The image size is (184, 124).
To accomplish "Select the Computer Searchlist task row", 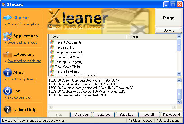I will click(x=112, y=52).
